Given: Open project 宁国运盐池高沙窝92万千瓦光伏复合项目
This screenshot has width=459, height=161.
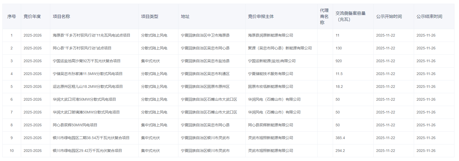Looking at the screenshot, I should pyautogui.click(x=86, y=61).
